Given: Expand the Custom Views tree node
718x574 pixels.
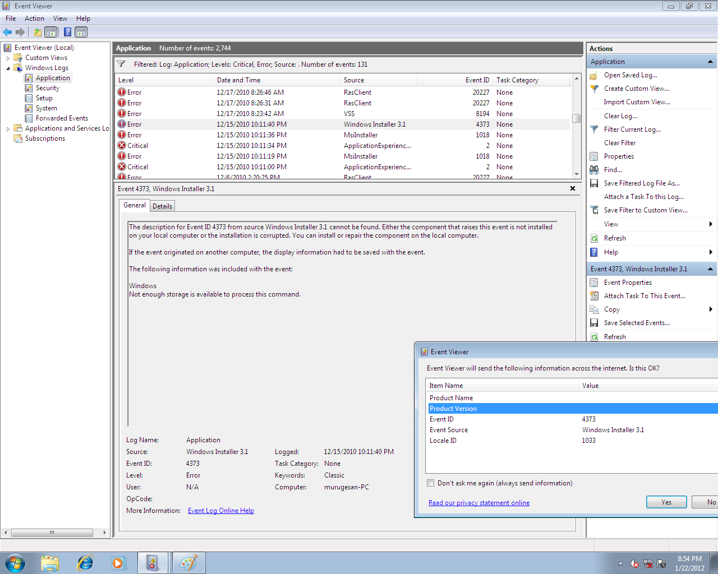Looking at the screenshot, I should click(x=7, y=57).
